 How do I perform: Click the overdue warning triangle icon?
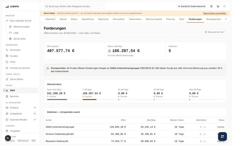[110, 51]
